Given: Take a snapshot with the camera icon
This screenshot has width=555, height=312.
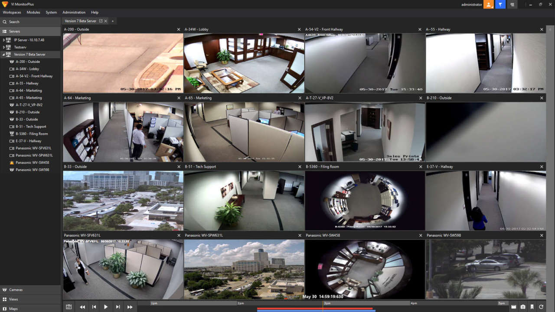Looking at the screenshot, I should (523, 307).
